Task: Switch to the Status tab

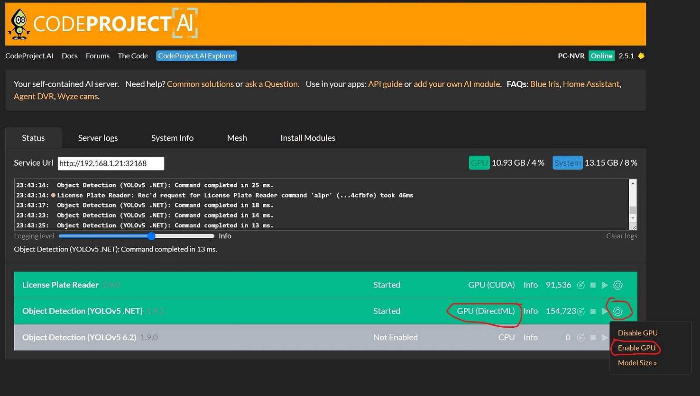Action: 33,138
